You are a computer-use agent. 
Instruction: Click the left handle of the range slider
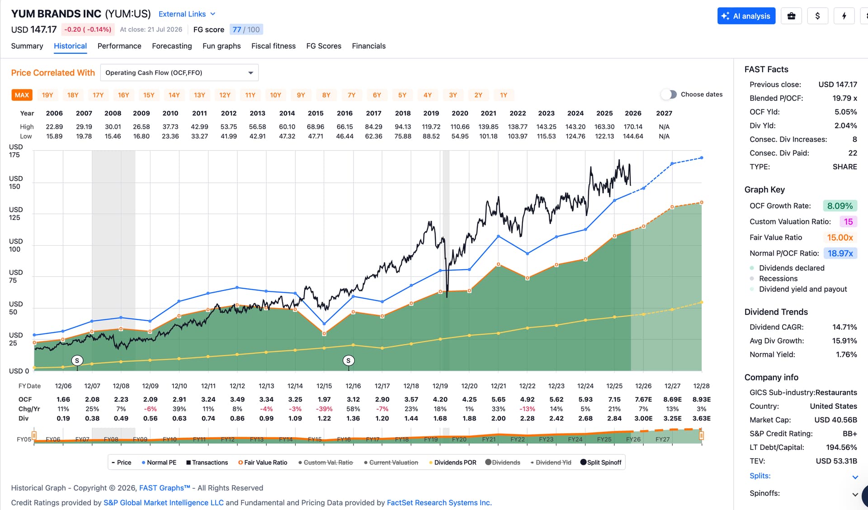(x=34, y=435)
